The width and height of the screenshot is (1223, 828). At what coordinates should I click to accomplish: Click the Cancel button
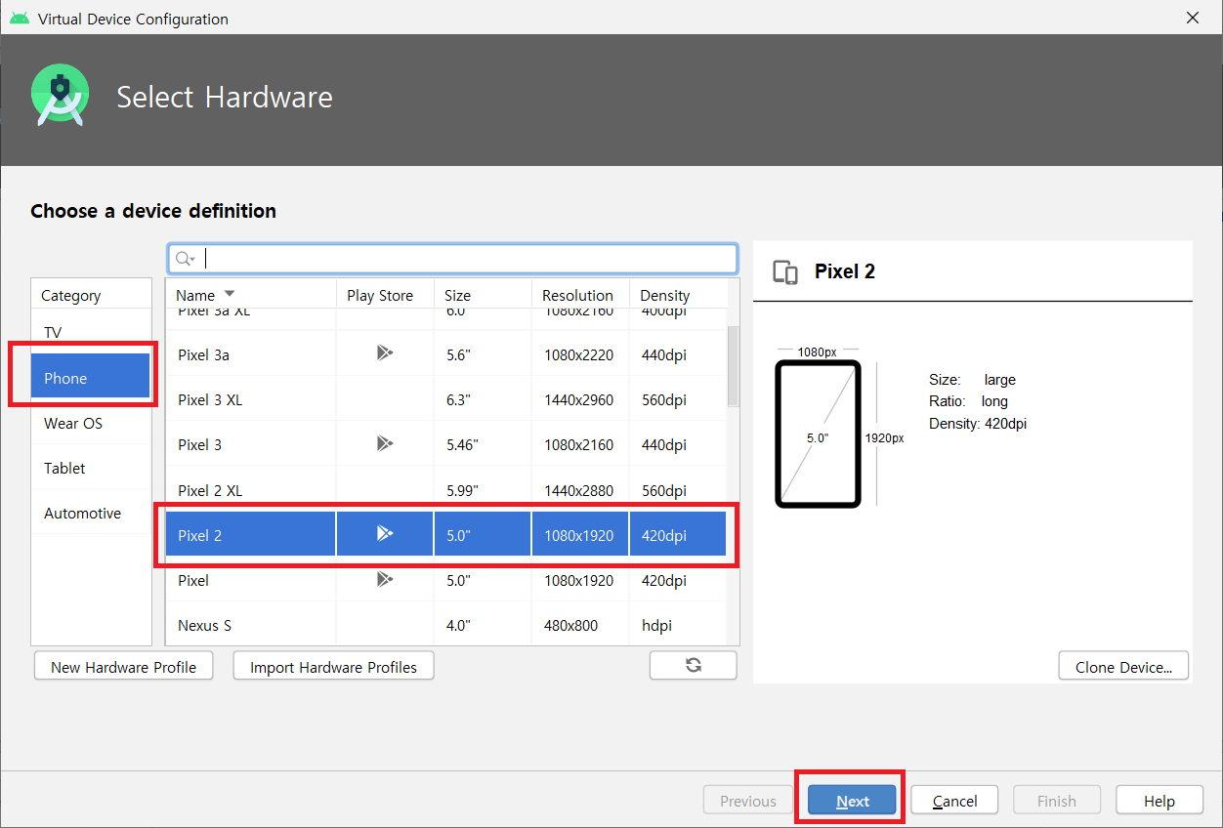tap(954, 801)
